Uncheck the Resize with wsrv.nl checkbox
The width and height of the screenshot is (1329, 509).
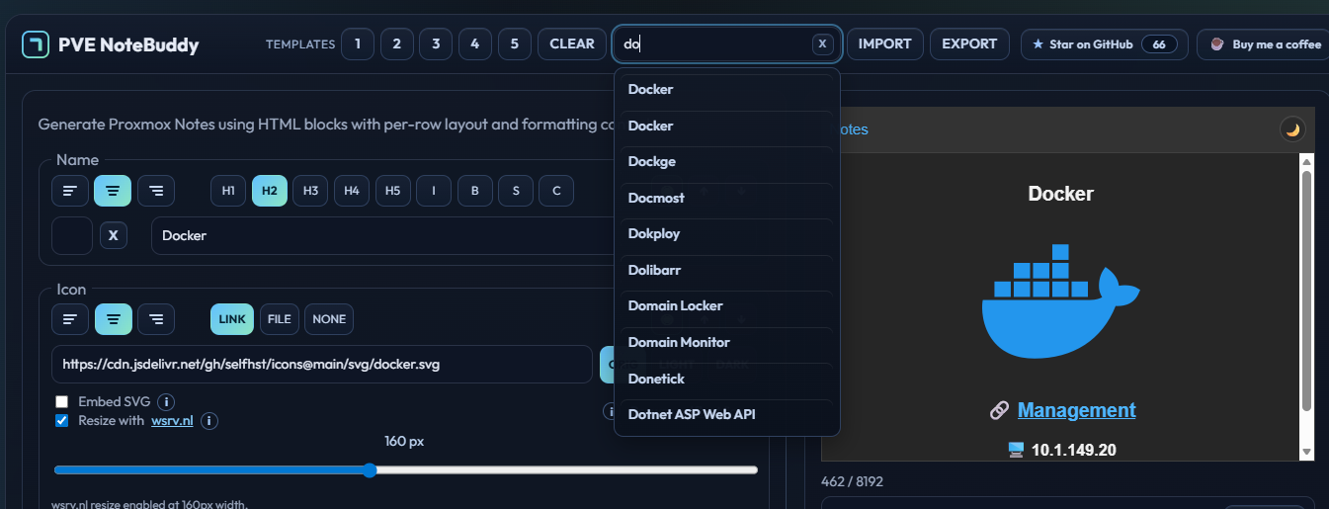tap(61, 421)
